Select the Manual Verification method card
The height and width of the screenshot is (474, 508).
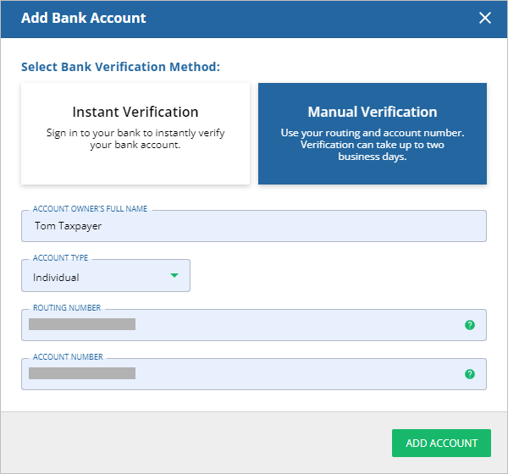tap(373, 134)
